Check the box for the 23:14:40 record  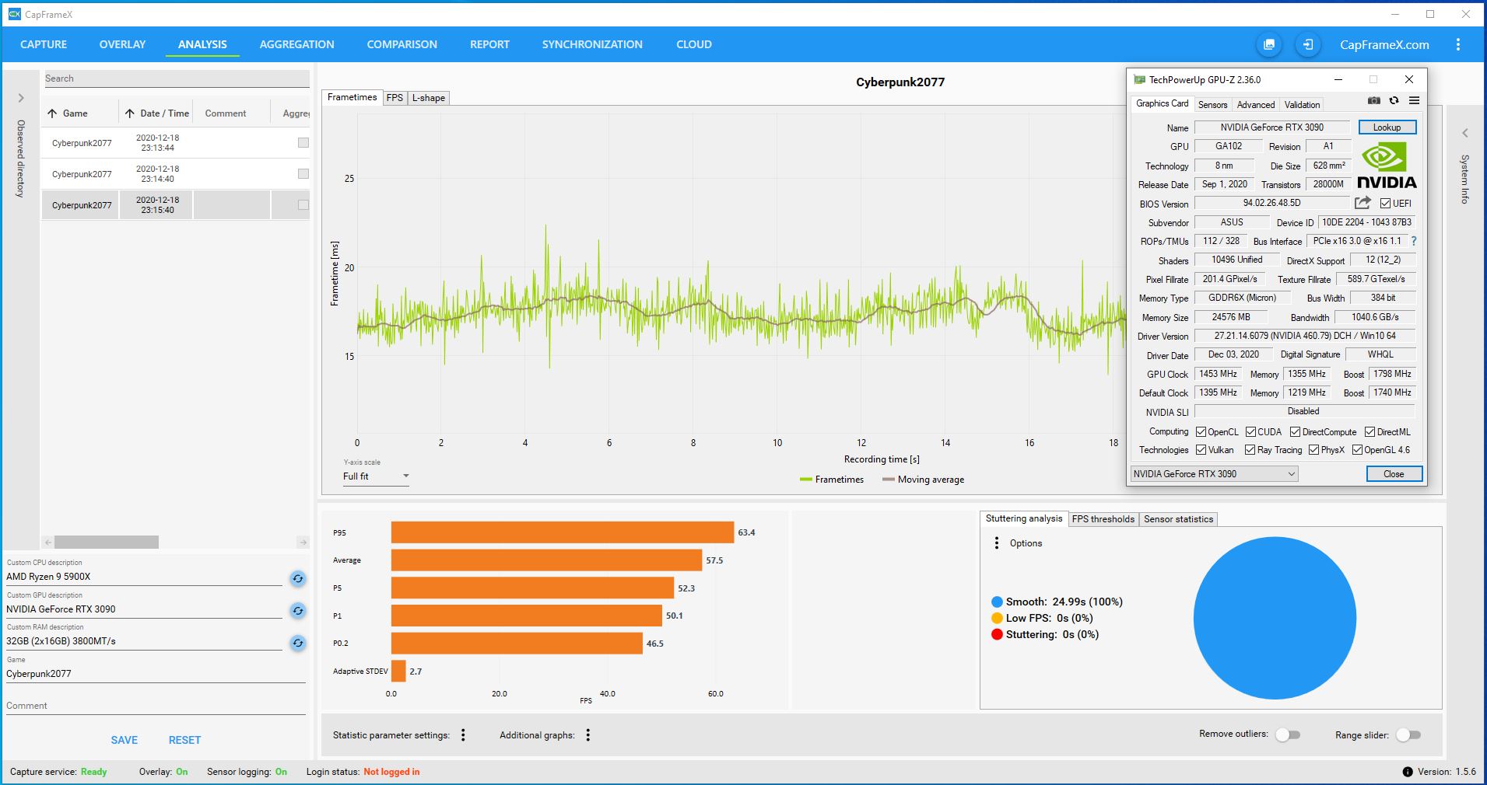coord(303,174)
